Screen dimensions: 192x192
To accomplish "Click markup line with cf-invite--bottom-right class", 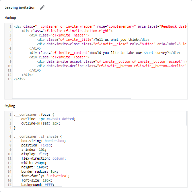I will click(x=67, y=31).
